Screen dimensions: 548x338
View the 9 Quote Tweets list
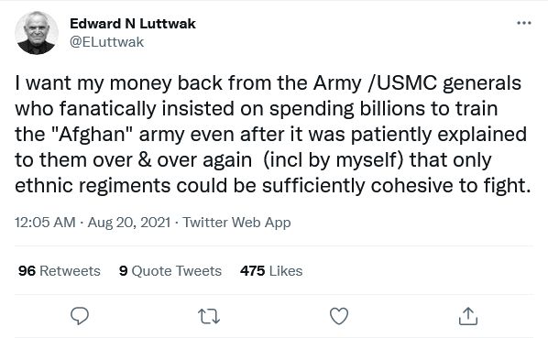point(170,270)
